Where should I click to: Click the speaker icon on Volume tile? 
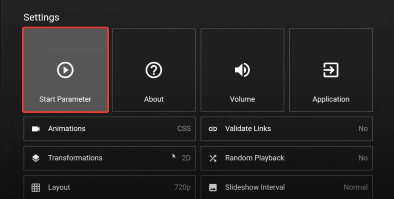tap(242, 70)
